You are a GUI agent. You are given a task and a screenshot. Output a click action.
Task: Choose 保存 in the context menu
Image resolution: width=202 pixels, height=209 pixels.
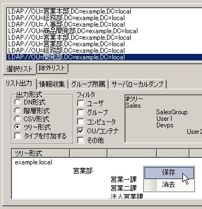(x=169, y=173)
